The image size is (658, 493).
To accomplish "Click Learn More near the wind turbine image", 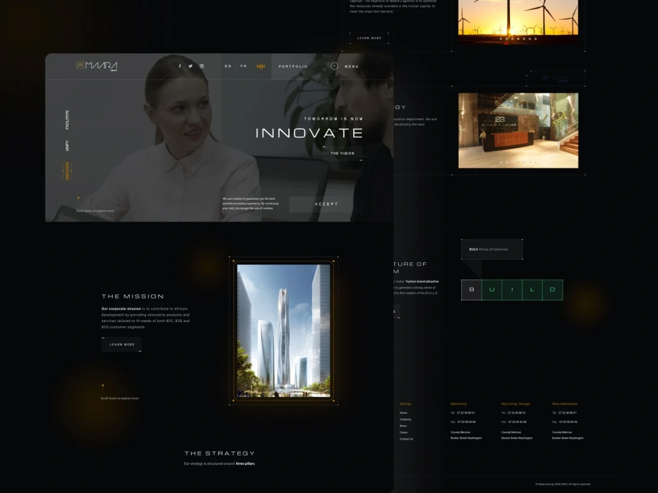I will click(369, 38).
